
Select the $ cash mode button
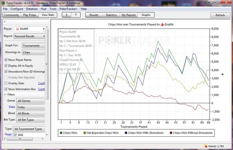(x=67, y=15)
